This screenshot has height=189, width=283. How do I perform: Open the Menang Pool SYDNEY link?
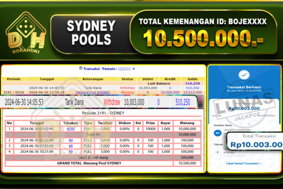pyautogui.click(x=93, y=92)
